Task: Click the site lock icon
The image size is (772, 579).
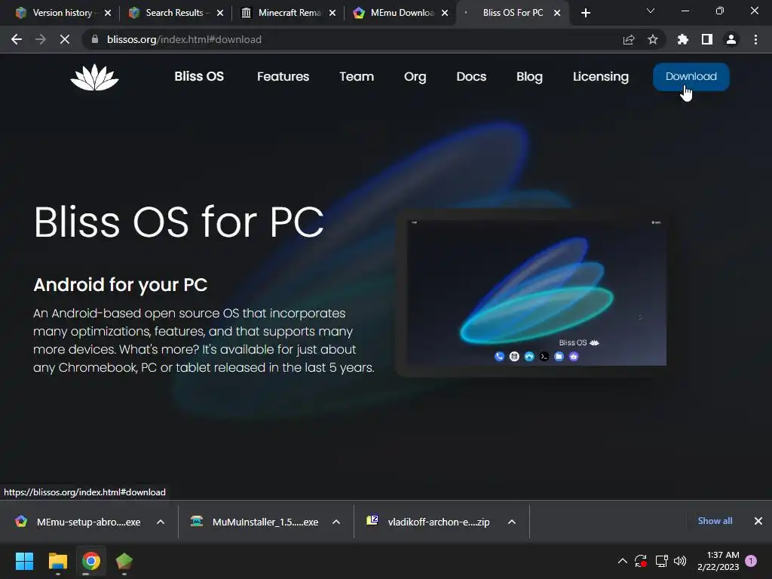Action: 95,39
